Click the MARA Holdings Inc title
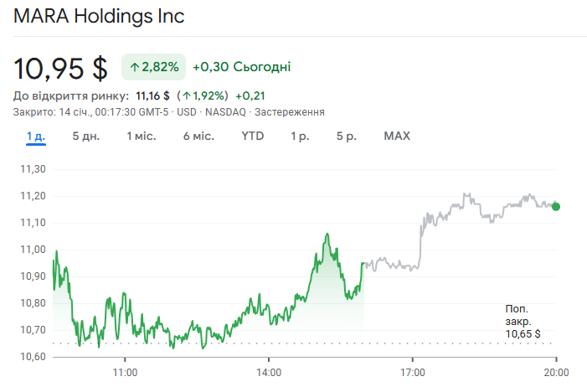The image size is (587, 392). click(100, 16)
